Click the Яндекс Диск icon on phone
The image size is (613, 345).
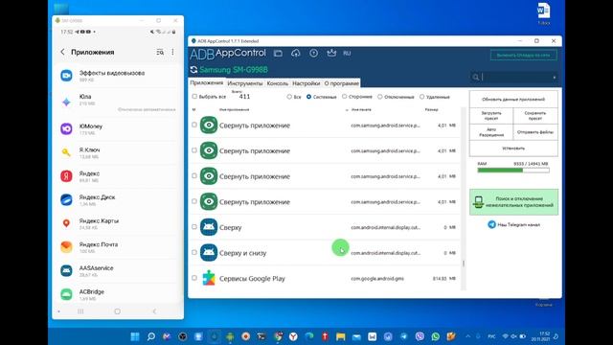coord(66,200)
